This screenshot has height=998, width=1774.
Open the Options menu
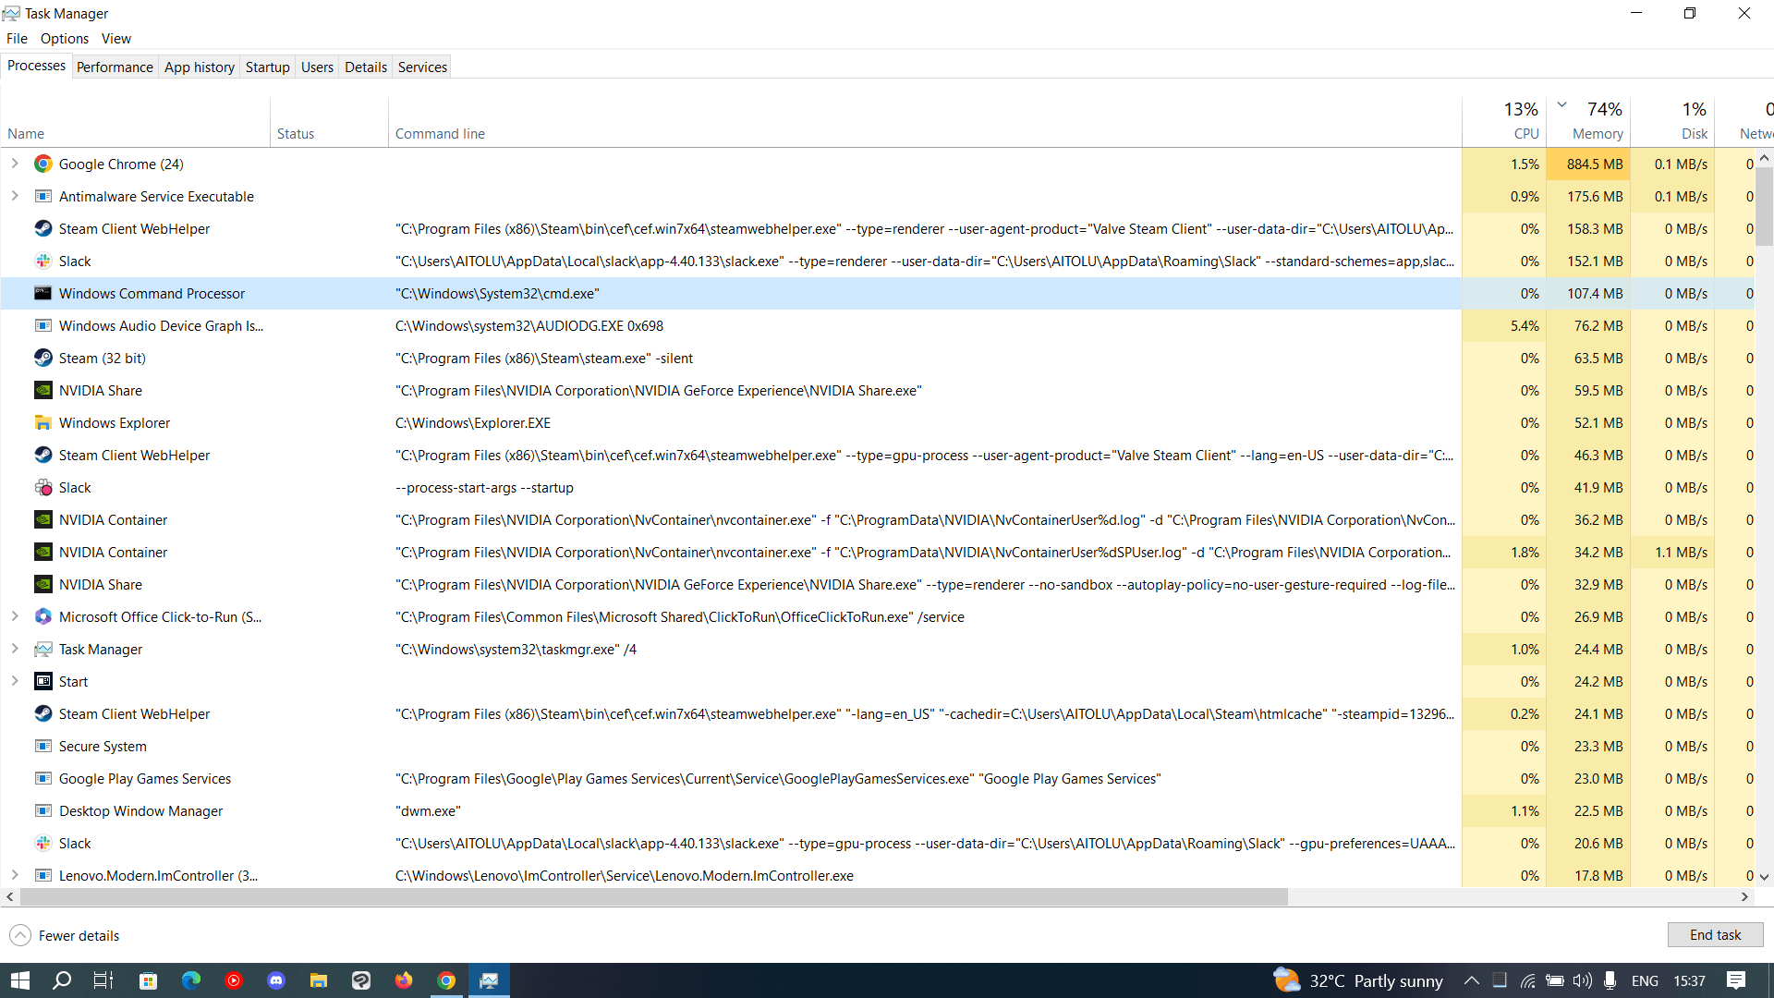tap(65, 39)
